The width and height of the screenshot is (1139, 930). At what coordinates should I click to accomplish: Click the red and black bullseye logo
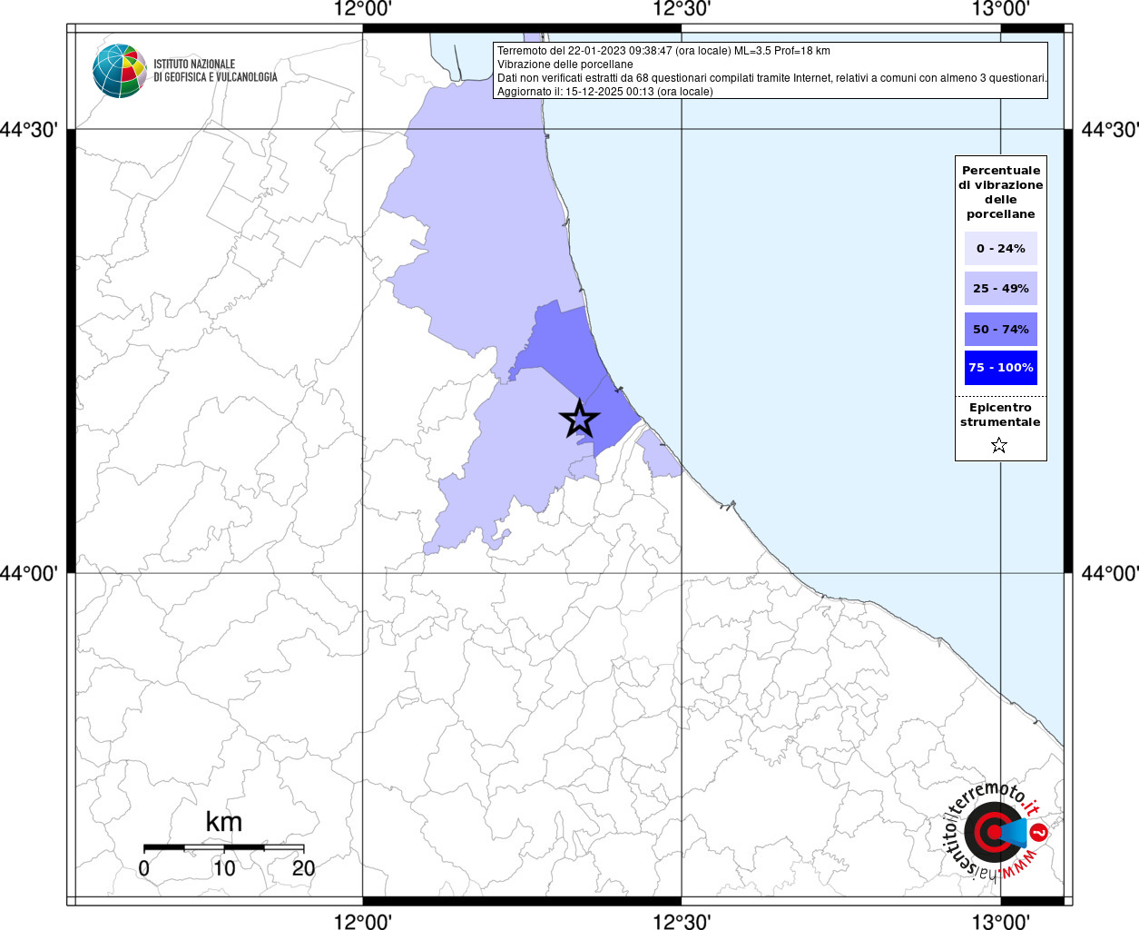click(x=987, y=832)
